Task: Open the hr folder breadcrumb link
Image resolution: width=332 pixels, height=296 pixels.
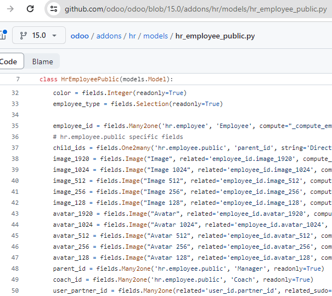Action: pyautogui.click(x=132, y=36)
